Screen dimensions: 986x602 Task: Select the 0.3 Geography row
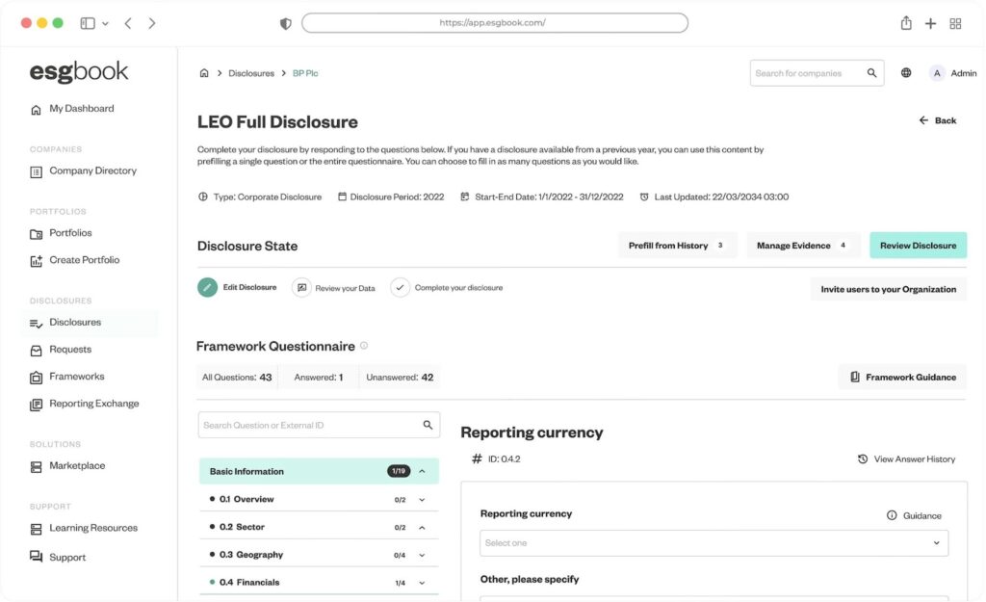319,555
